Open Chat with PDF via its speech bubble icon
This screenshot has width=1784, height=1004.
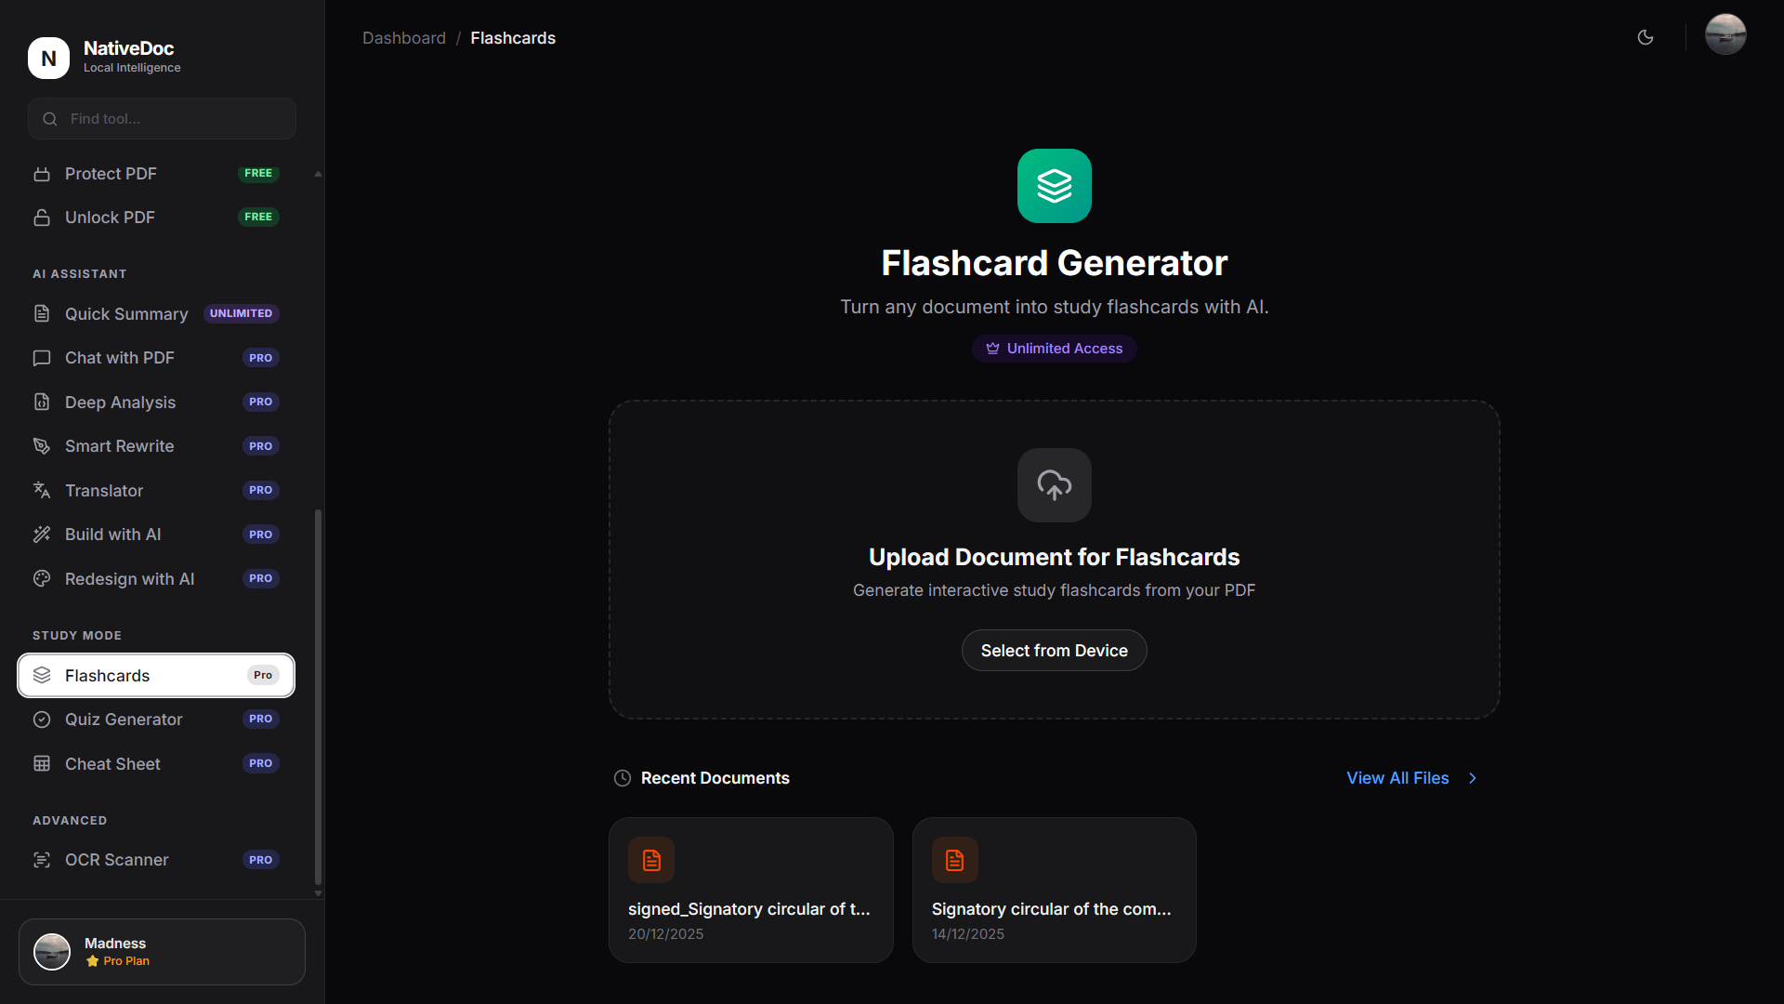[42, 357]
